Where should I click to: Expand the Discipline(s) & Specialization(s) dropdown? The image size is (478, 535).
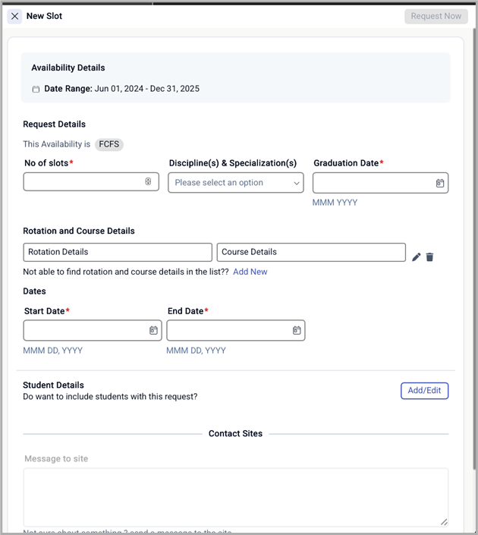pos(235,183)
